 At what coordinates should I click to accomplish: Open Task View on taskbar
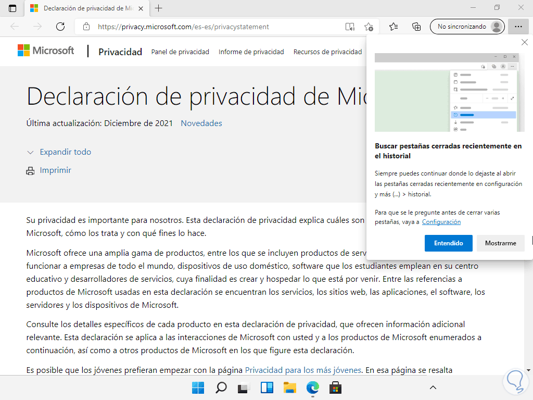point(244,387)
